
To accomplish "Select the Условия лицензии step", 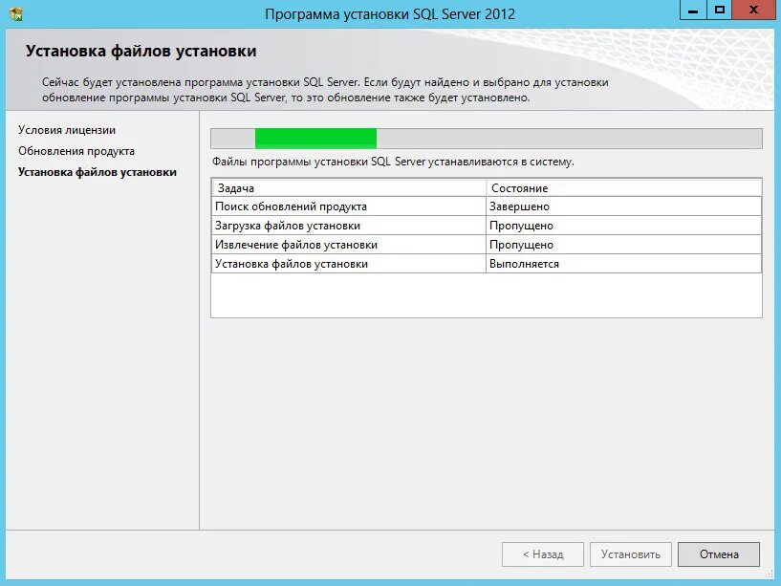I will pos(67,130).
